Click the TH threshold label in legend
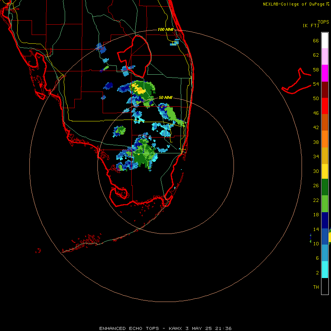Screen dimensions: 331x331 [316, 287]
